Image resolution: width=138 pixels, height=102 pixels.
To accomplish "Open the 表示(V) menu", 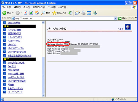I will 27,7.
